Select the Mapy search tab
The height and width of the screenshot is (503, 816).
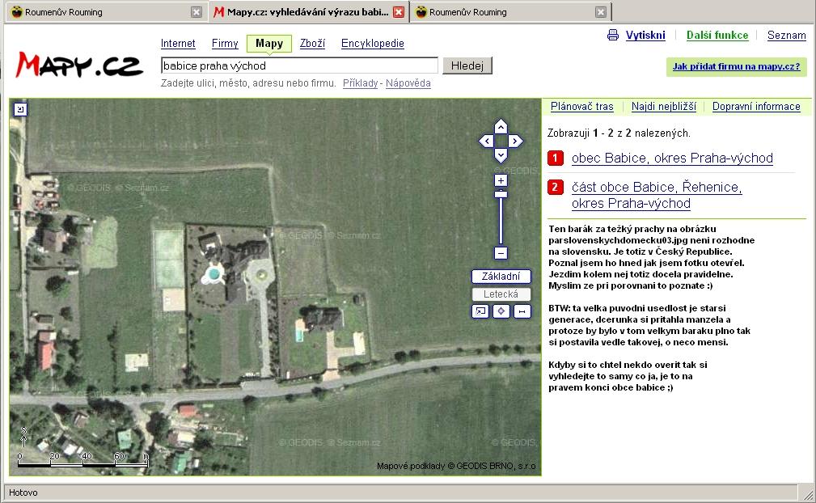pyautogui.click(x=269, y=44)
